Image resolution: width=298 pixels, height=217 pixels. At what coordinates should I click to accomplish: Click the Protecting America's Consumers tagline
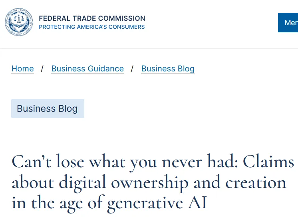[92, 27]
